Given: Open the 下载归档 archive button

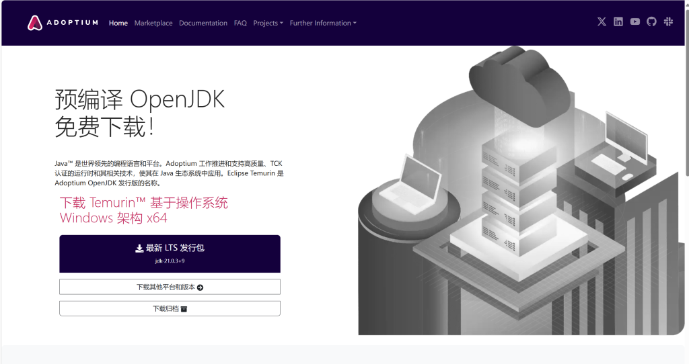Looking at the screenshot, I should pos(170,308).
